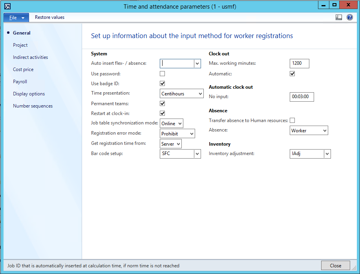
Task: Click the Max. working minutes field
Action: click(299, 64)
